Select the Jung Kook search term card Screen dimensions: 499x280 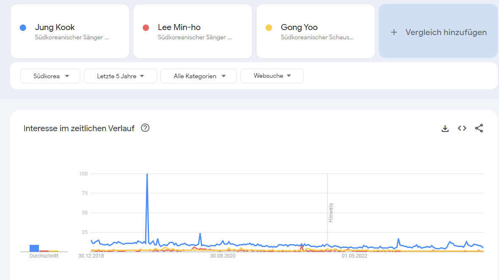point(70,31)
